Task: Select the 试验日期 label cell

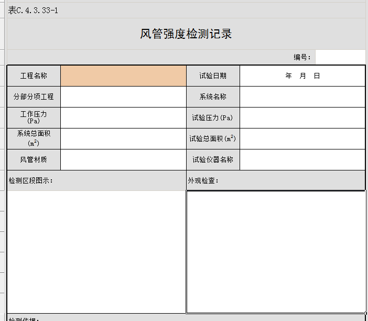Action: pos(213,76)
